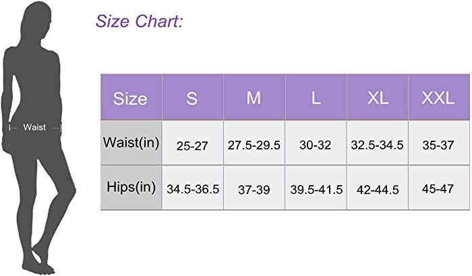This screenshot has width=472, height=276.
Task: Select the S size column header
Action: [193, 98]
